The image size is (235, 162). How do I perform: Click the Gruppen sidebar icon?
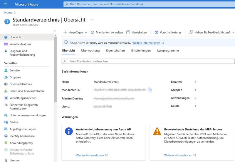point(6,77)
